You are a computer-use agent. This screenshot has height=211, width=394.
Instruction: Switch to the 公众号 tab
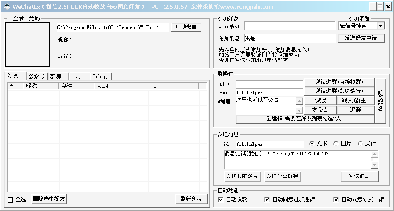pos(37,76)
